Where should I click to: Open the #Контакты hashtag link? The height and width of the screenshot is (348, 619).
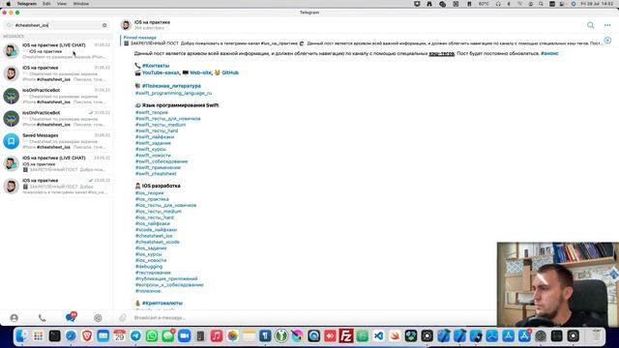[x=156, y=66]
